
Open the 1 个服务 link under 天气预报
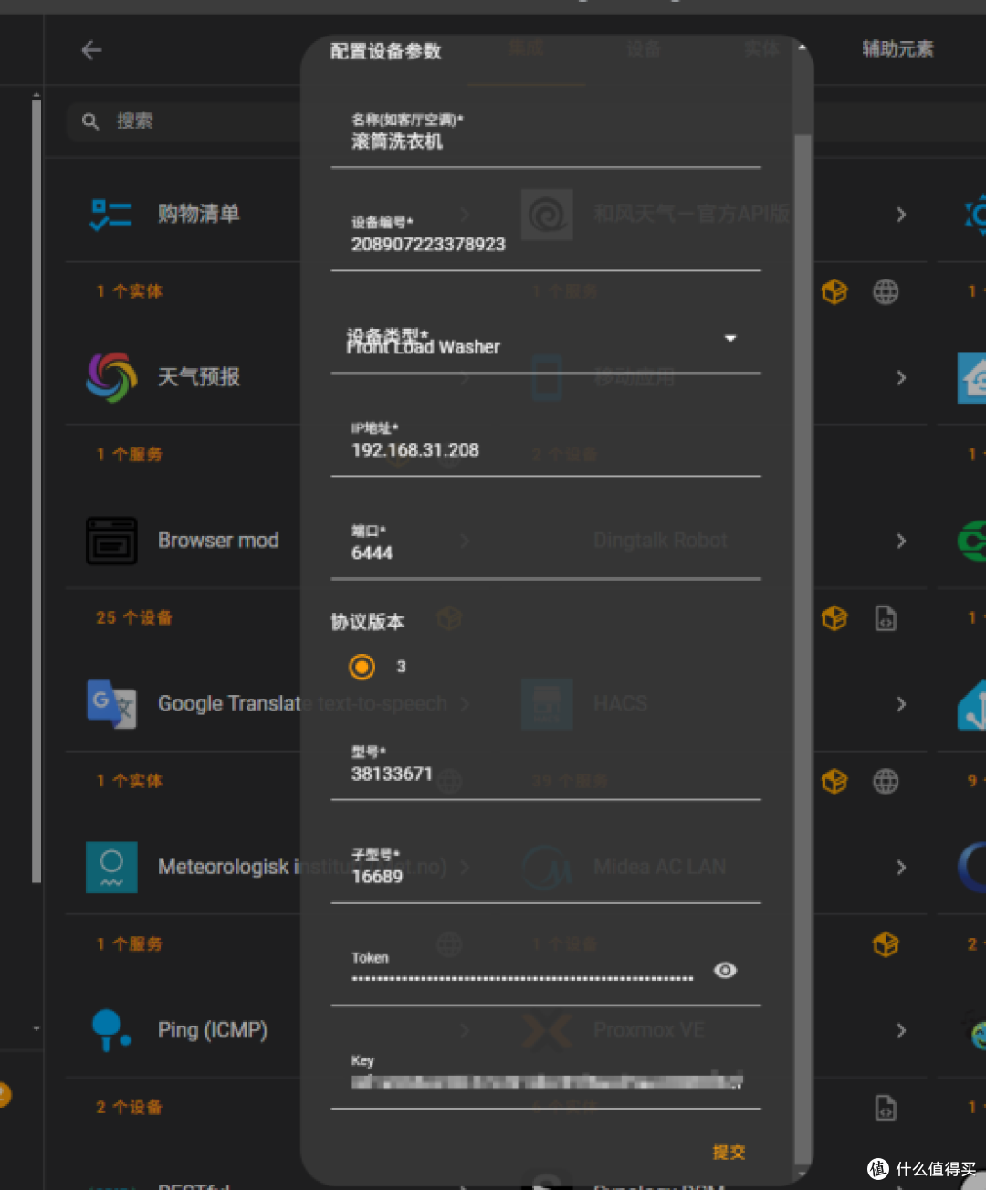pyautogui.click(x=130, y=454)
